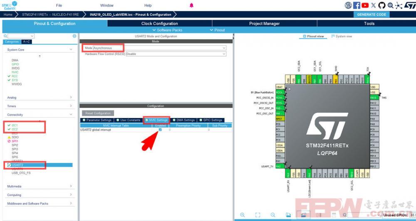Click the settings gear in the categories panel
Viewport: 416px width, 221px height.
tap(74, 36)
